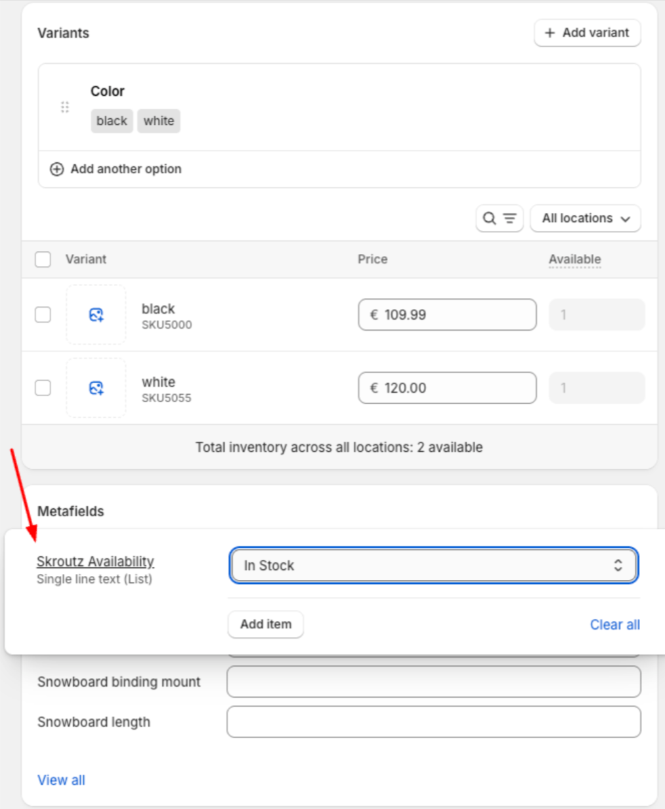Edit the black variant price field
This screenshot has width=665, height=809.
[447, 315]
